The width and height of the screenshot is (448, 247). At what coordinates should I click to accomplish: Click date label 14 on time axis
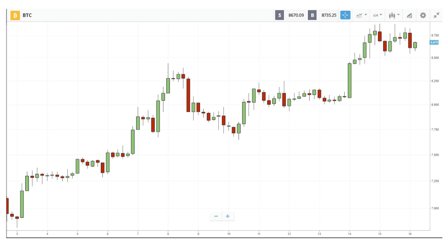click(x=349, y=234)
